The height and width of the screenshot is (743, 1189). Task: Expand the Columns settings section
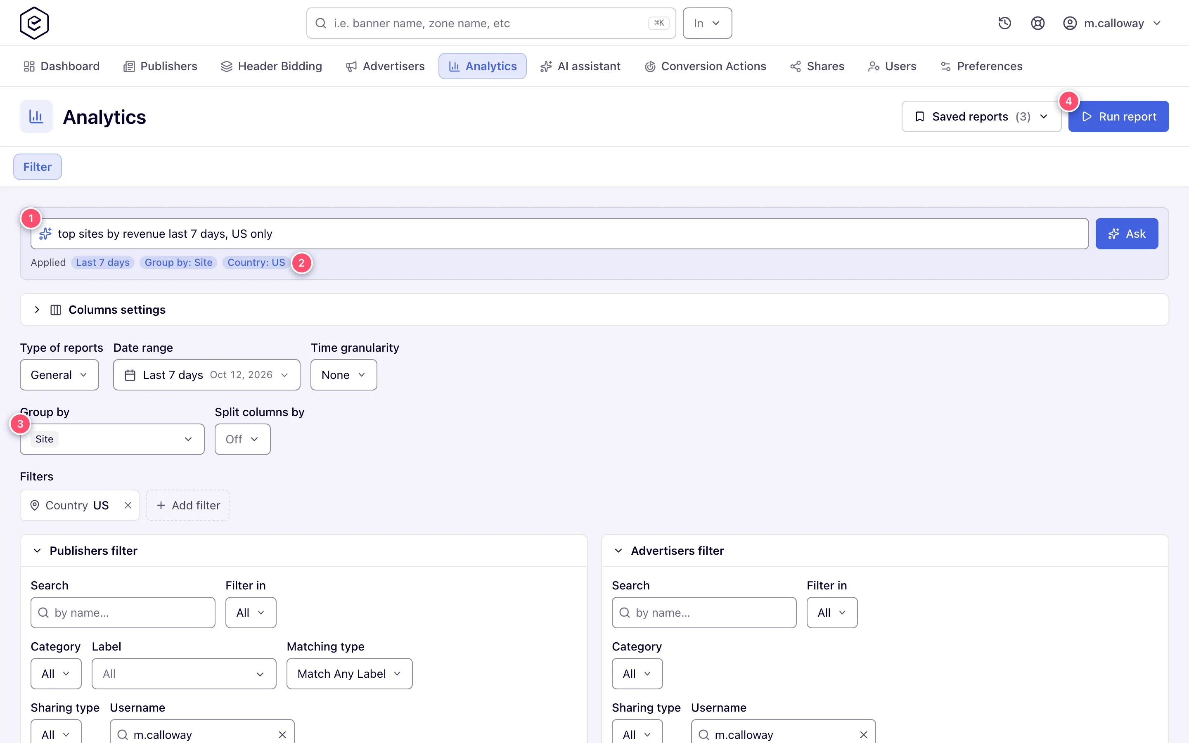(37, 310)
